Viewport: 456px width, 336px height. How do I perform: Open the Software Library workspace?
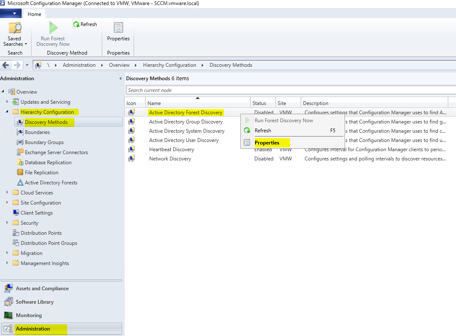(x=34, y=302)
